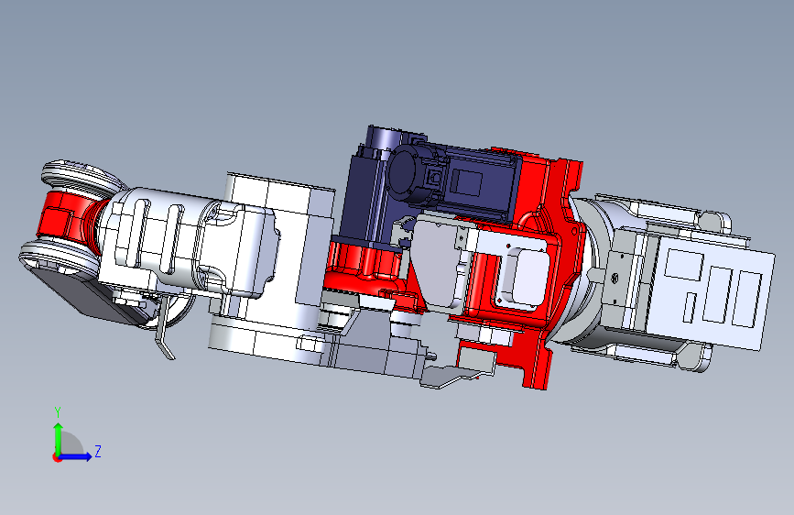794x515 pixels.
Task: Select the flat white panel with rectangular cutouts at right
Action: 709,291
